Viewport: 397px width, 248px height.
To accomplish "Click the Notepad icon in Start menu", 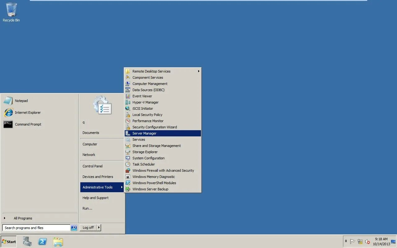I will pos(8,101).
